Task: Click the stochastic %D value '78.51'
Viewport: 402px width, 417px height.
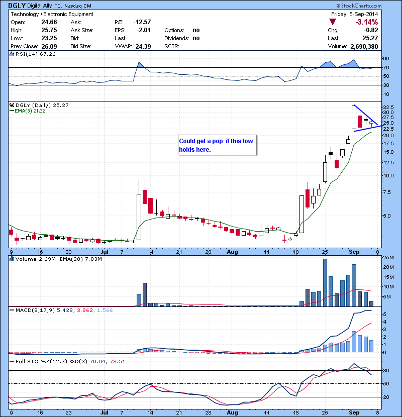Action: click(117, 362)
